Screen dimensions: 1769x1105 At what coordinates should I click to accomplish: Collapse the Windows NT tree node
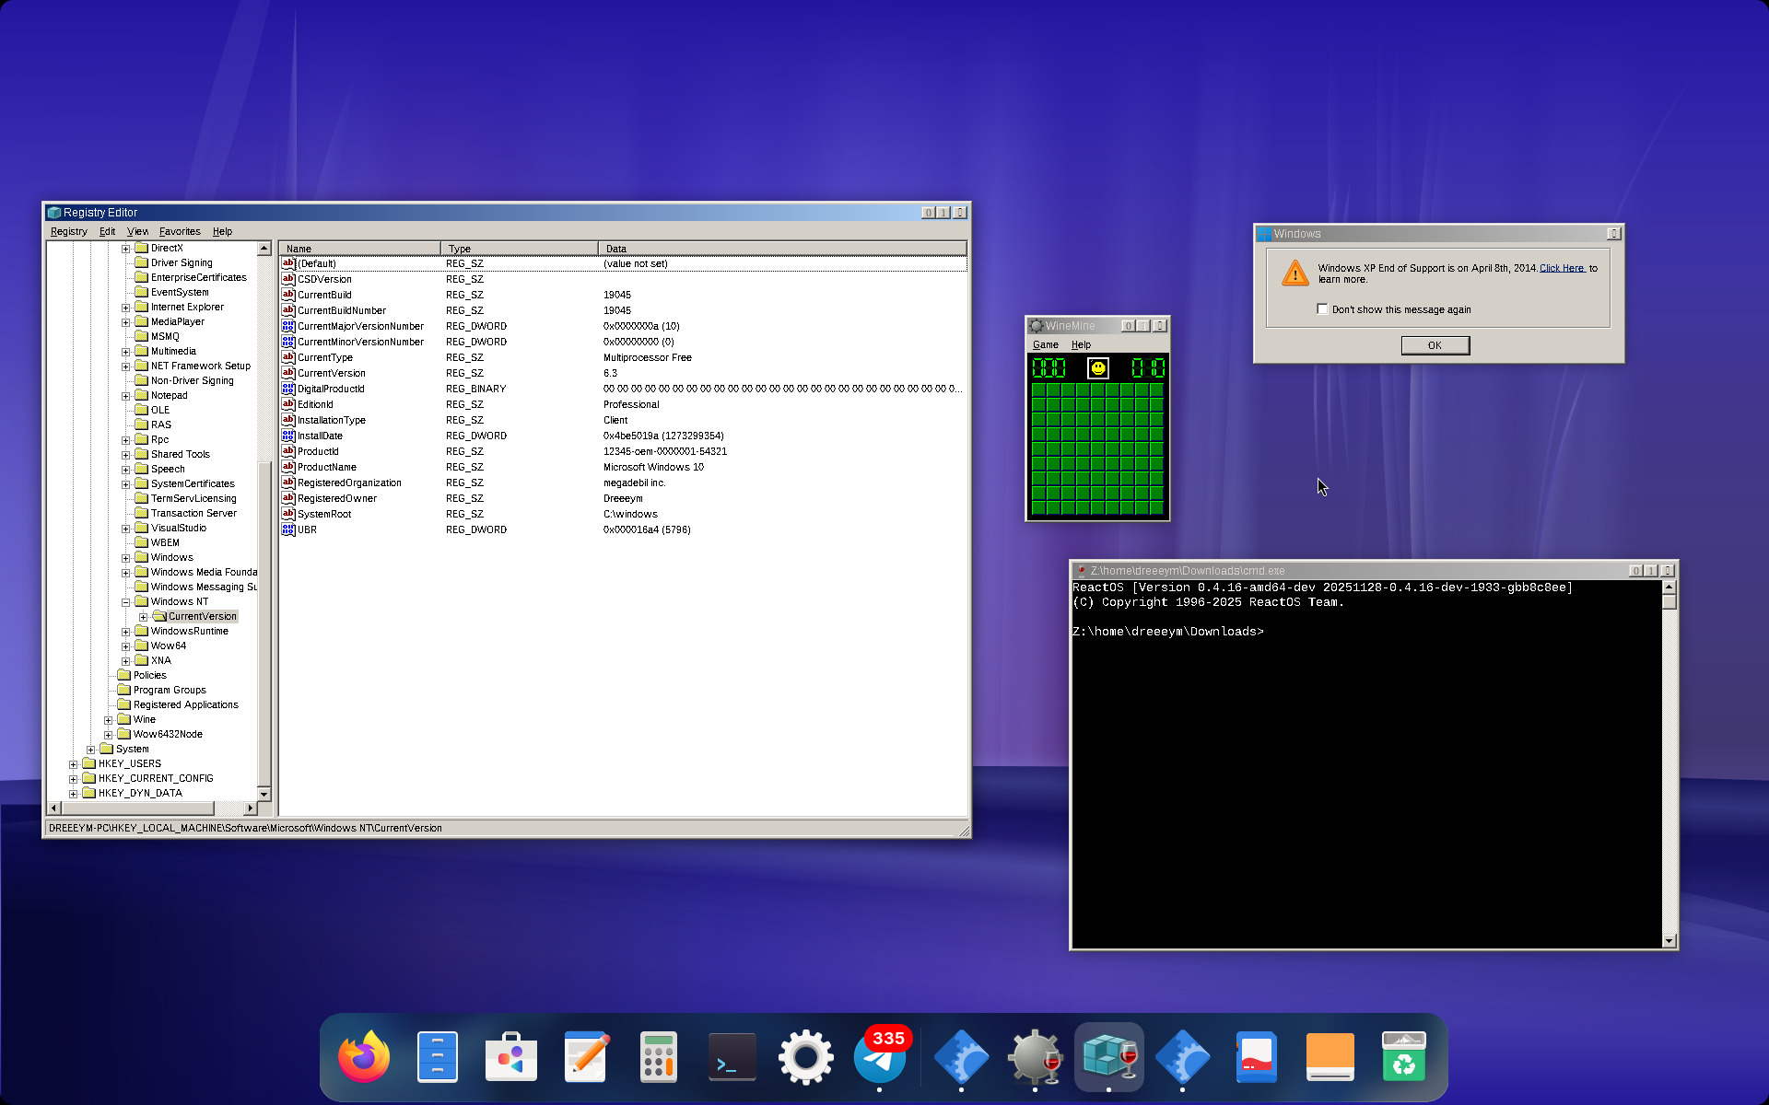point(126,602)
